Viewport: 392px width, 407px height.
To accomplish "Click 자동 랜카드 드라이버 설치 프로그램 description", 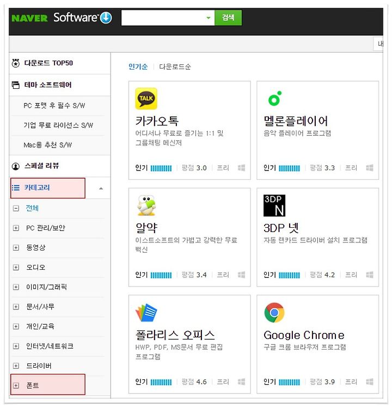I will click(x=315, y=240).
